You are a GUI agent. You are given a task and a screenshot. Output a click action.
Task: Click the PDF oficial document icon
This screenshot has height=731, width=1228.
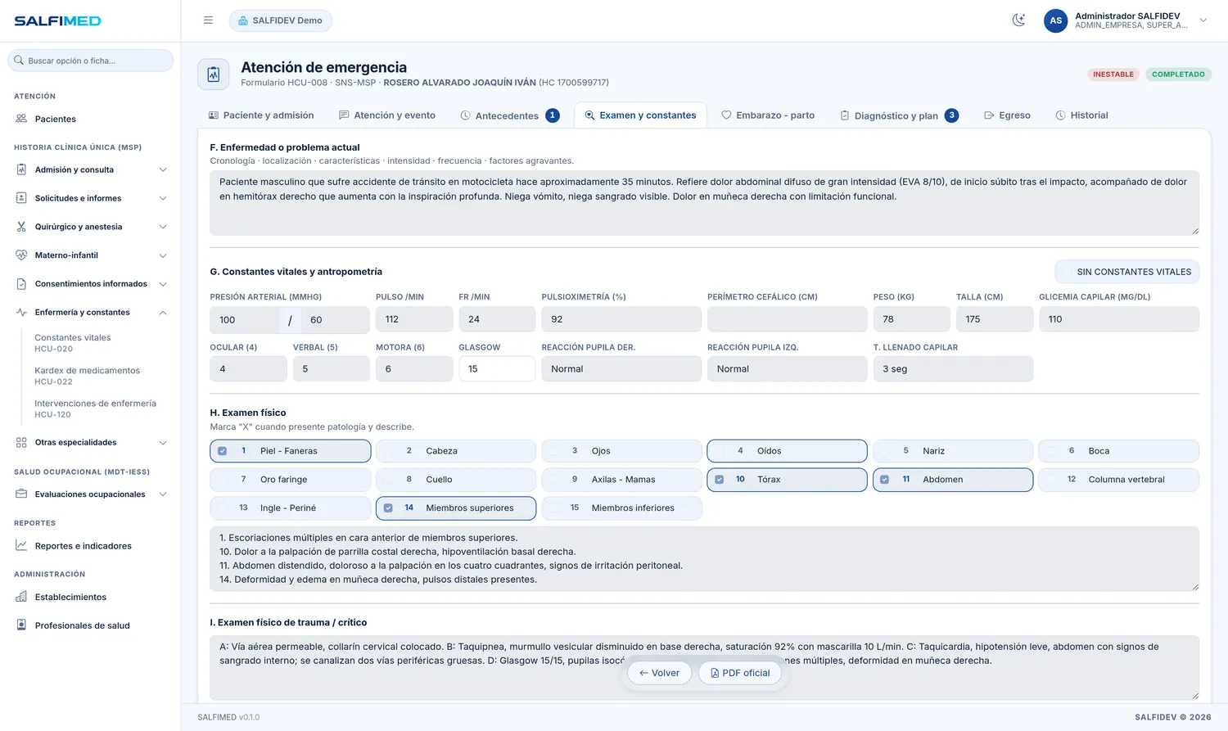[715, 673]
